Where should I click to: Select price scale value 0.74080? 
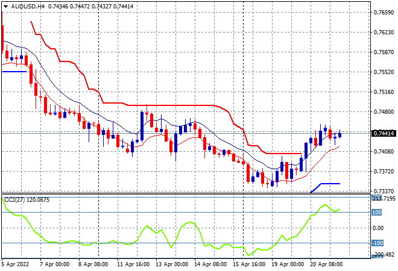pyautogui.click(x=384, y=152)
